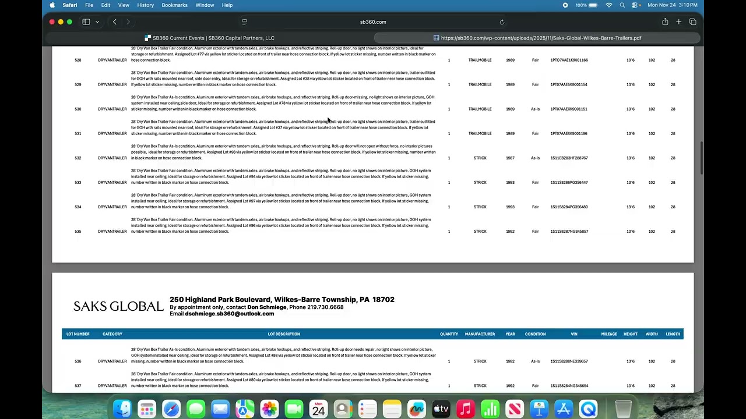The height and width of the screenshot is (419, 746).
Task: Open the Safari menu
Action: coord(70,5)
